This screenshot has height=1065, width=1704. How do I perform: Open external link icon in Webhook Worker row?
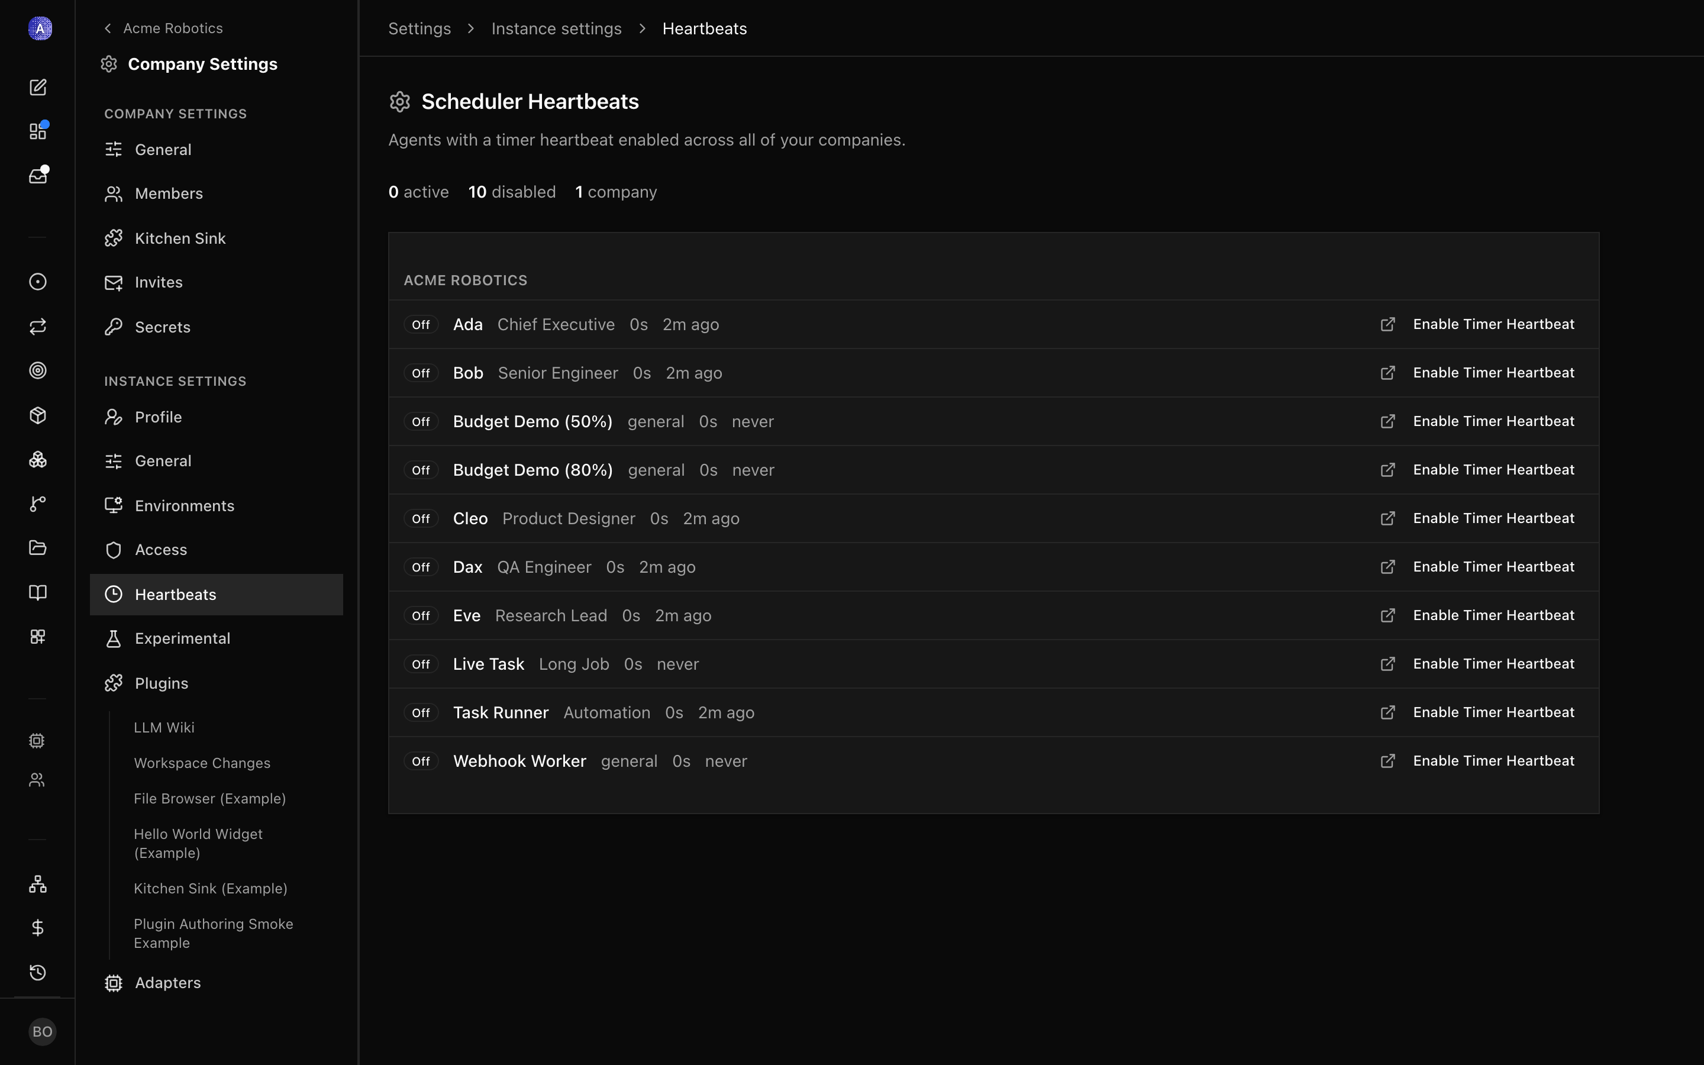tap(1388, 761)
